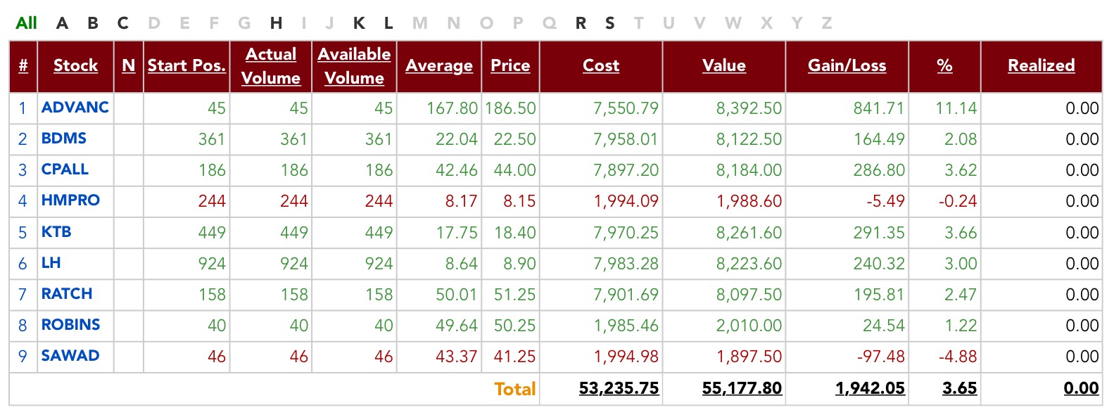
Task: Filter stocks by letter H
Action: pyautogui.click(x=277, y=23)
